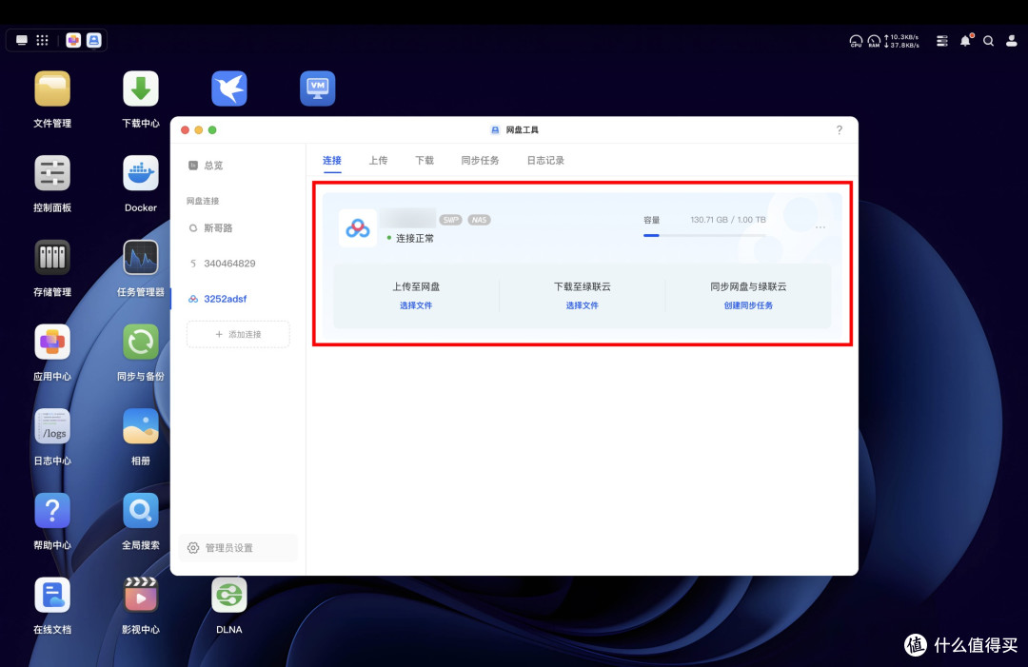Click 选择文件 under 下载至绿联云
Image resolution: width=1028 pixels, height=667 pixels.
coord(583,305)
